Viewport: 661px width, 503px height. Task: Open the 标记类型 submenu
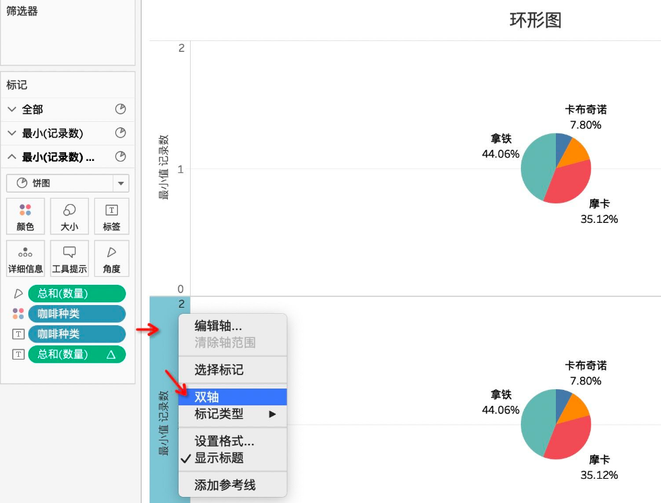(219, 414)
